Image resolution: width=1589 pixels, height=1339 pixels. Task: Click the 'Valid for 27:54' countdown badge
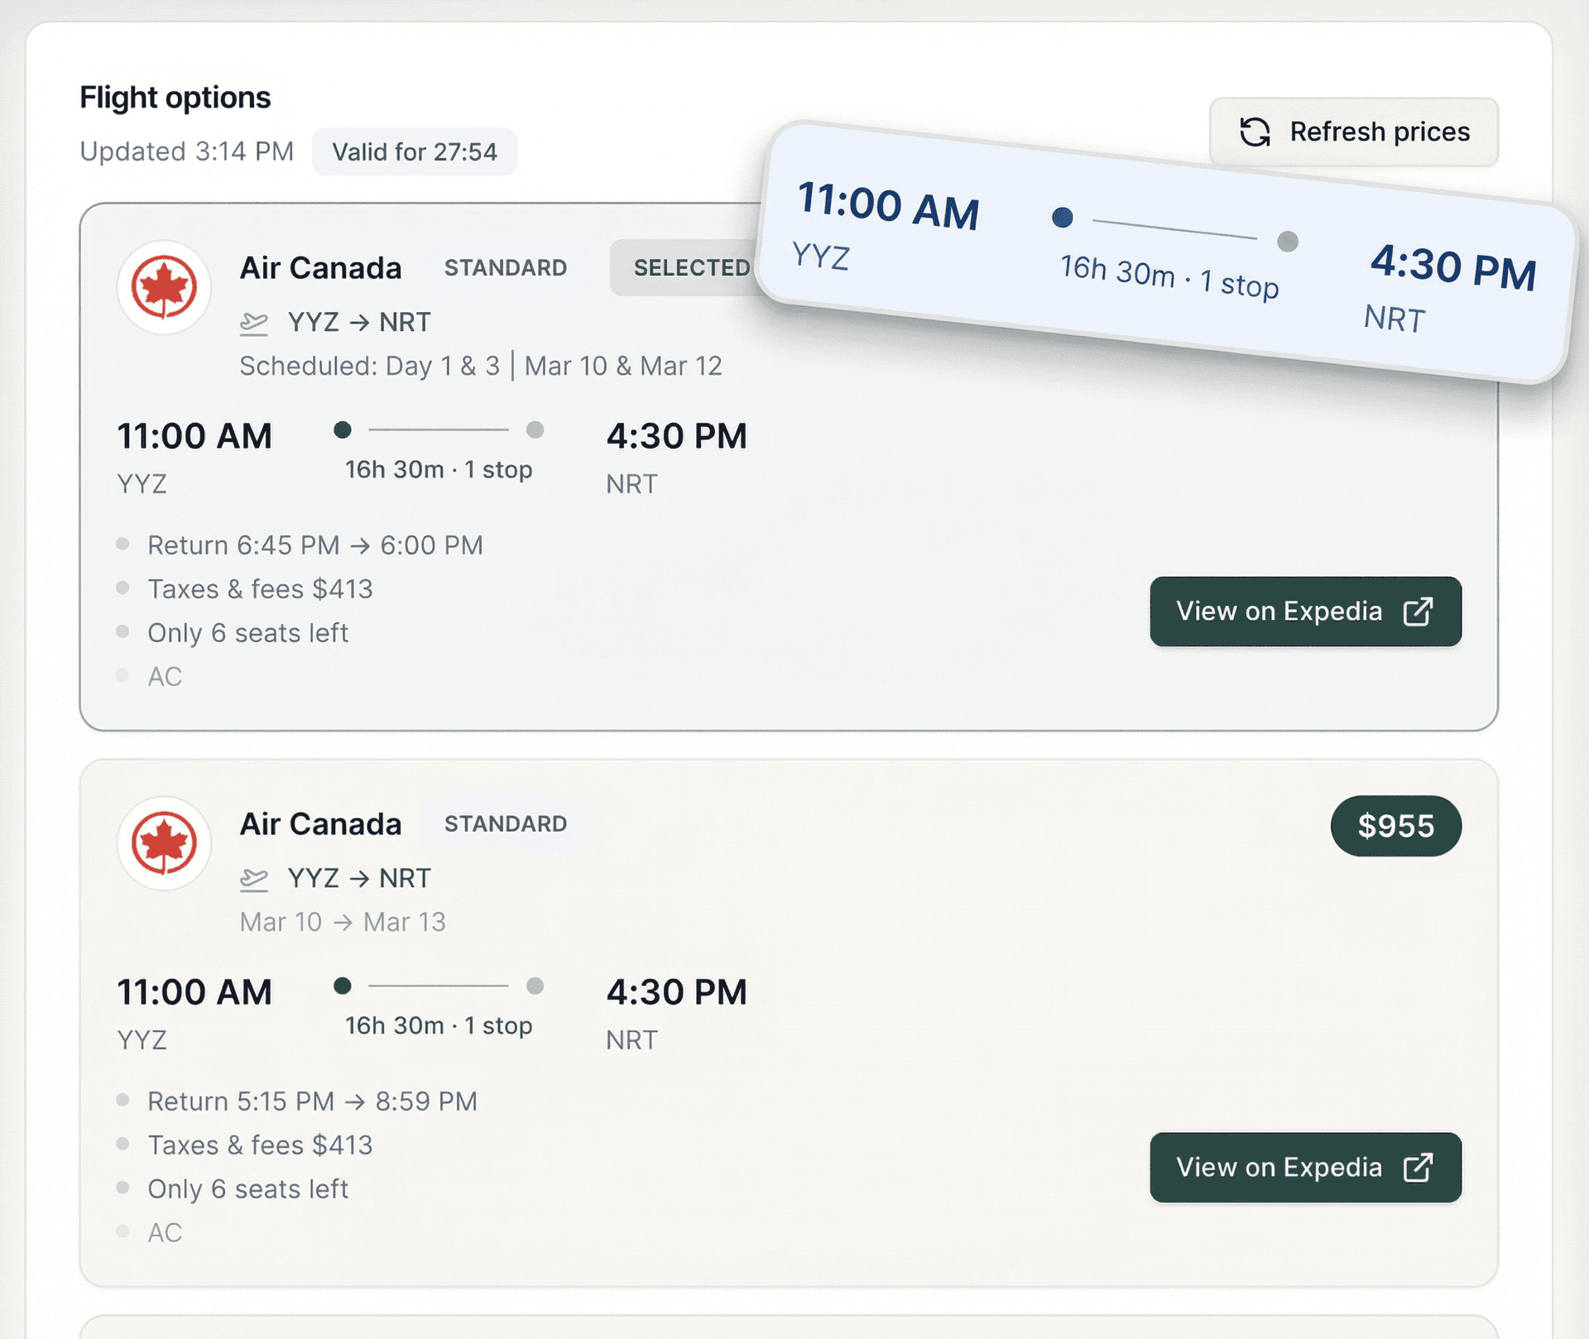tap(414, 151)
